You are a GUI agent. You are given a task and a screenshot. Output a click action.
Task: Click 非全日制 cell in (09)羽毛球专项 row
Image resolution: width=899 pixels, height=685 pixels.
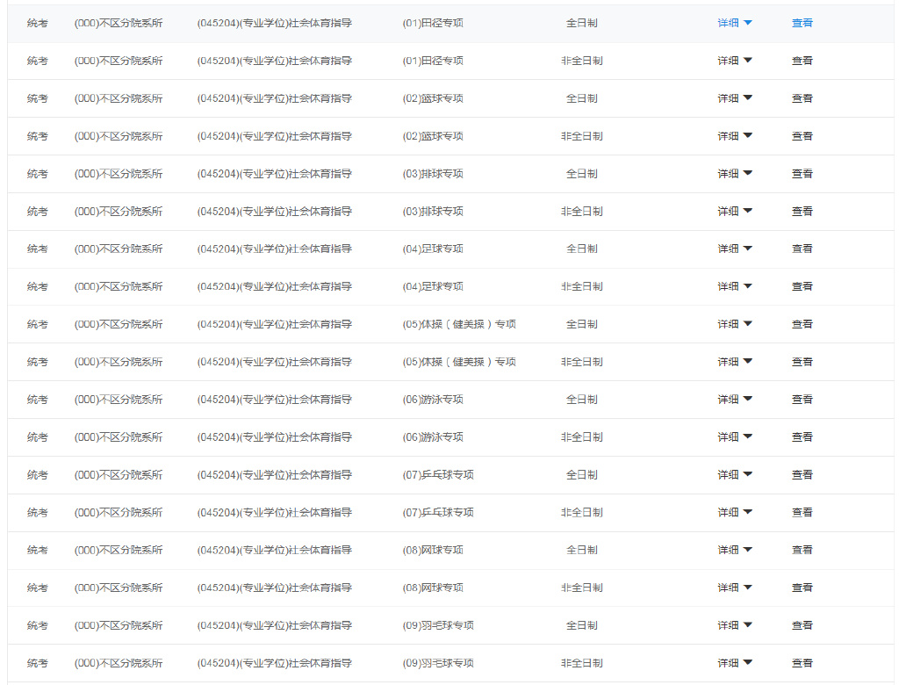(x=582, y=663)
